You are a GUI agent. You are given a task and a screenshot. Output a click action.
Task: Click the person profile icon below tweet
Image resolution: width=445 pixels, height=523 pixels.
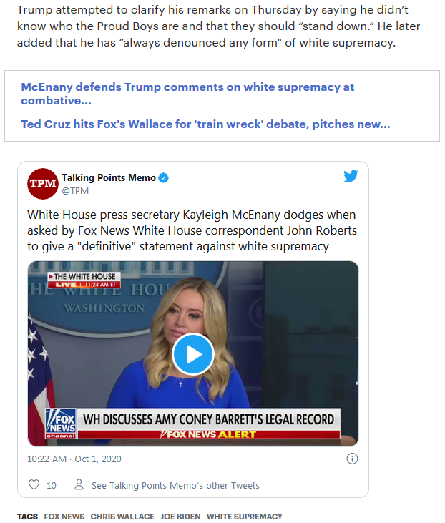[79, 484]
